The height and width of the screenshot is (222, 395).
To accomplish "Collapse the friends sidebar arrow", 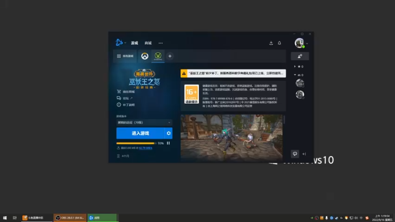I will pyautogui.click(x=304, y=154).
